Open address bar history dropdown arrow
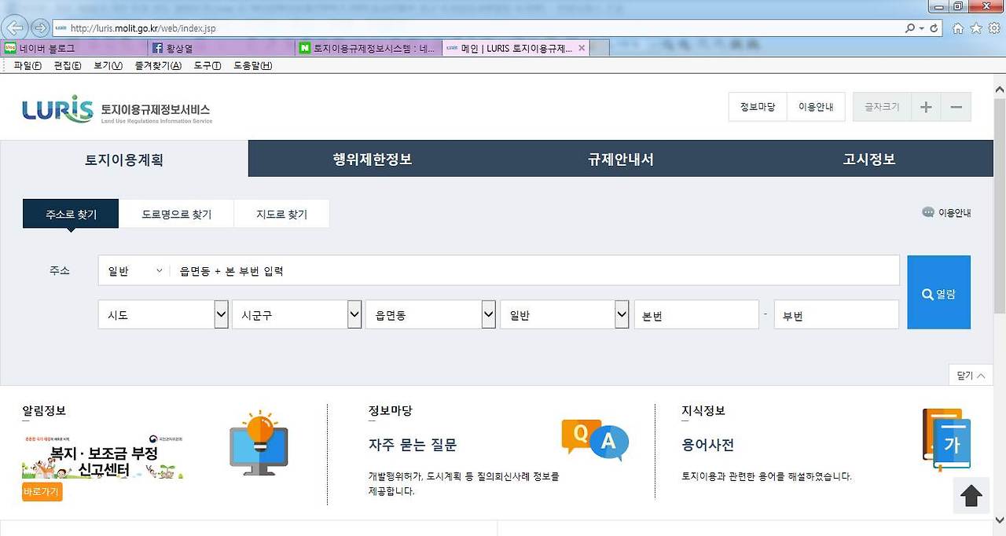The height and width of the screenshot is (536, 1006). (921, 28)
